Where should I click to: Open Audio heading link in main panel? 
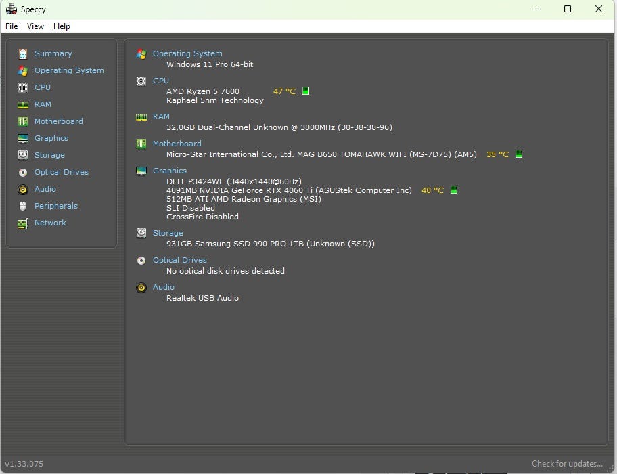click(164, 287)
